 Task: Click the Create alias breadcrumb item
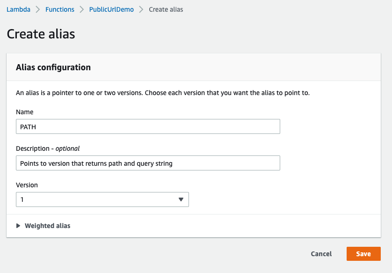(x=166, y=9)
